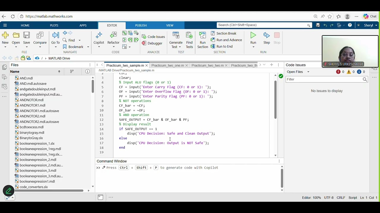The image size is (380, 213).
Task: Click the Refactor icon
Action: tap(113, 35)
